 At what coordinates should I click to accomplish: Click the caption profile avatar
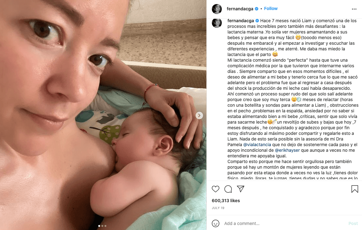click(x=217, y=23)
